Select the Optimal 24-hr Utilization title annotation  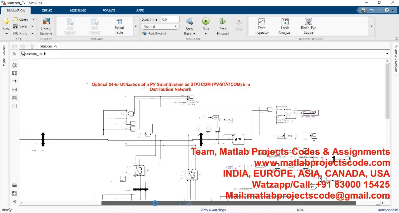[170, 87]
